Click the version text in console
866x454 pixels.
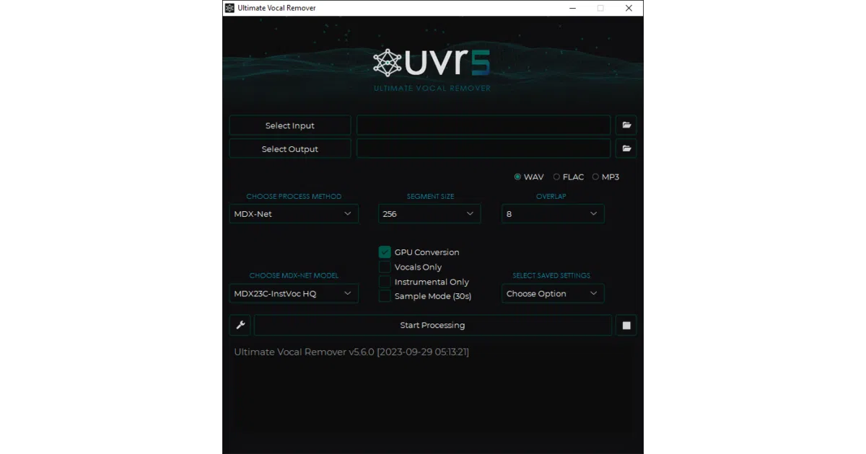(351, 352)
